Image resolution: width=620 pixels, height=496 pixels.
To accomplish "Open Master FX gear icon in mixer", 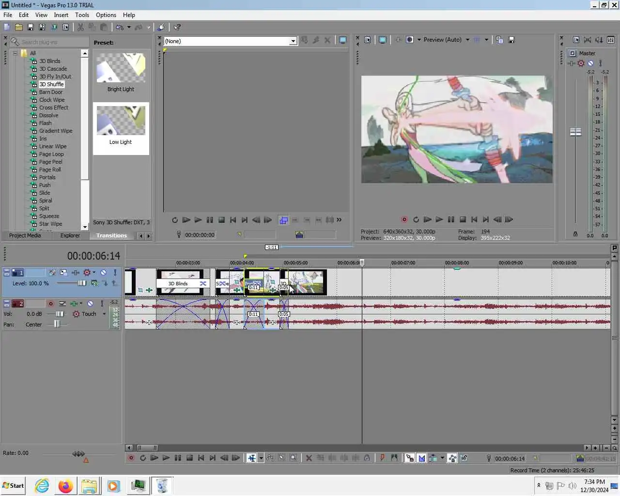I will pos(581,63).
